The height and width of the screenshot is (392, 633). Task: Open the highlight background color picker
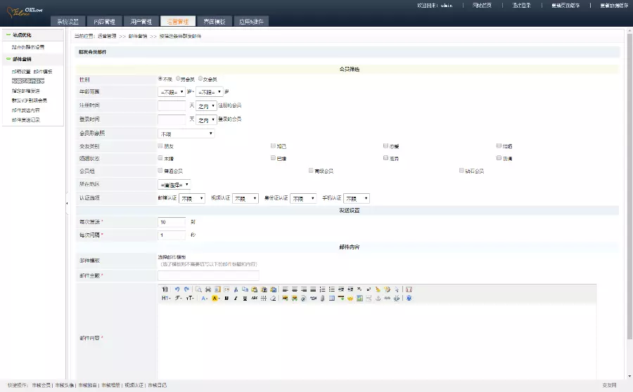coord(216,298)
